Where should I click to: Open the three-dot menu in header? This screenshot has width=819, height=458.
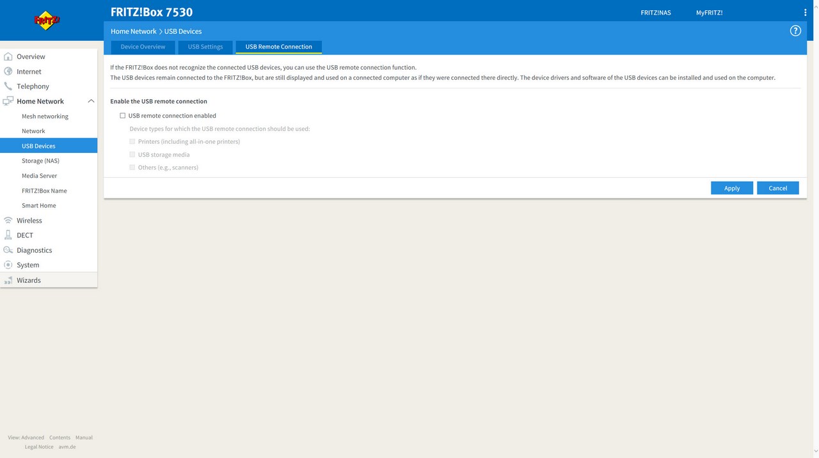click(x=805, y=12)
